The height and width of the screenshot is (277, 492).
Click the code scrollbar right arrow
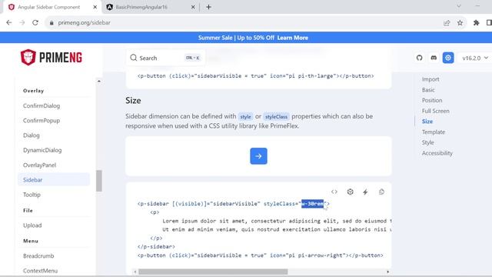tap(387, 272)
